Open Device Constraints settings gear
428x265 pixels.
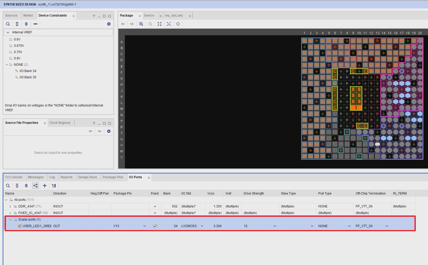(109, 24)
